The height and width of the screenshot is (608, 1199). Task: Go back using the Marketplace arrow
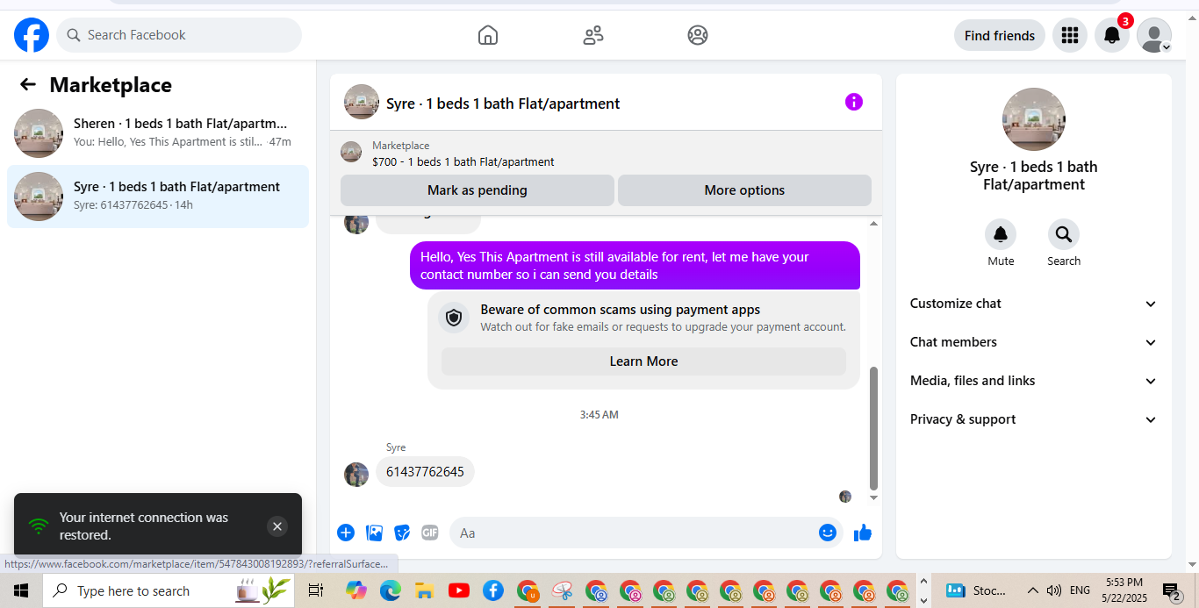click(28, 84)
